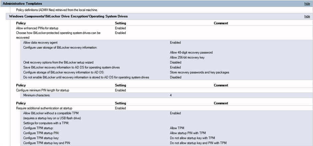Select 'Require additional authentication at startup' policy
Screen dimensions: 313x146
pos(44,108)
